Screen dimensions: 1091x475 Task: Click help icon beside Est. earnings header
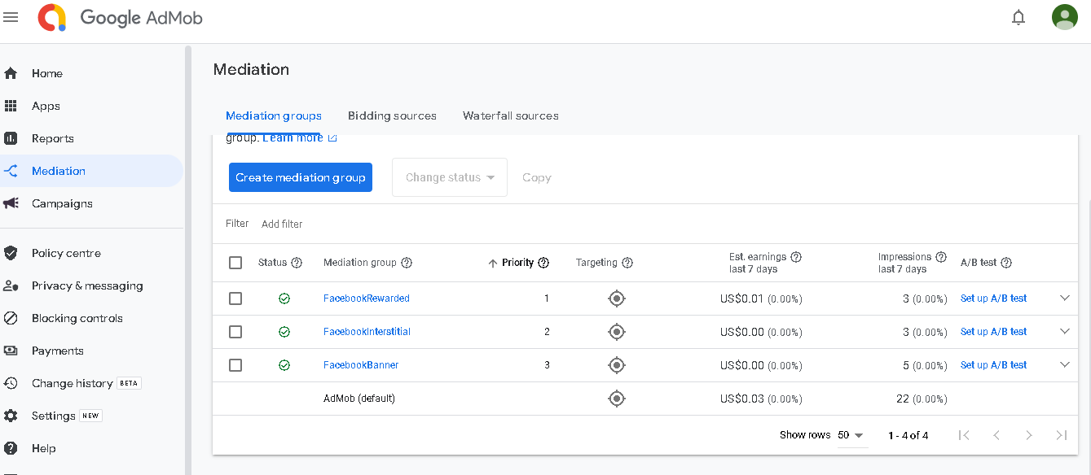(x=796, y=257)
